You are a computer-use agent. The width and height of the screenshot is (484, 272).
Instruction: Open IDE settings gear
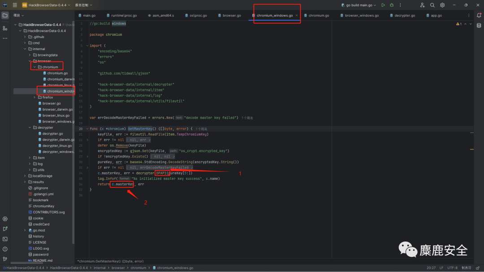442,5
